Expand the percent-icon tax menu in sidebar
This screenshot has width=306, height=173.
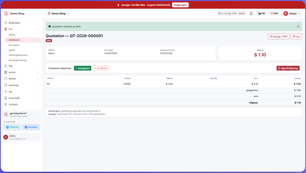(22, 91)
